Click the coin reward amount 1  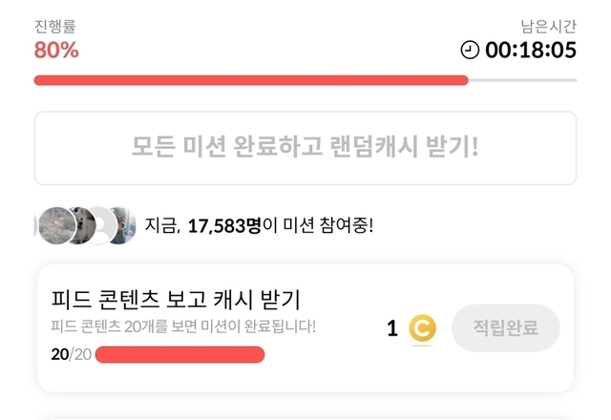point(391,329)
